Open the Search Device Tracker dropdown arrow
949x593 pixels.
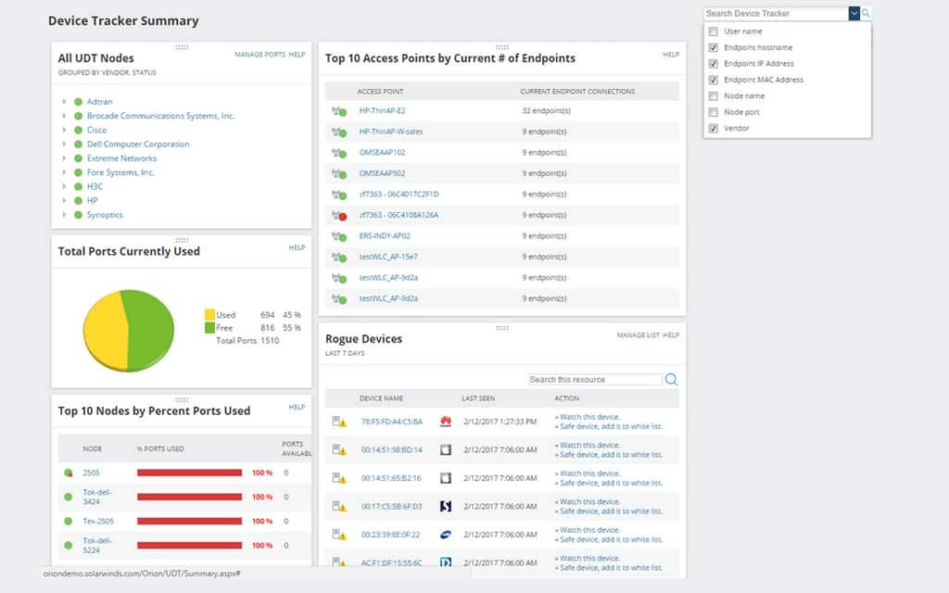[854, 13]
